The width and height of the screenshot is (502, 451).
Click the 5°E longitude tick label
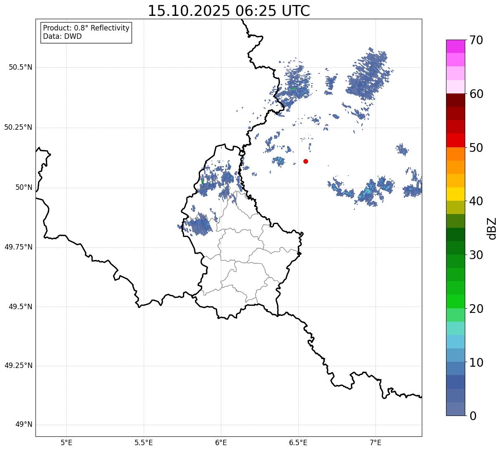click(x=66, y=442)
